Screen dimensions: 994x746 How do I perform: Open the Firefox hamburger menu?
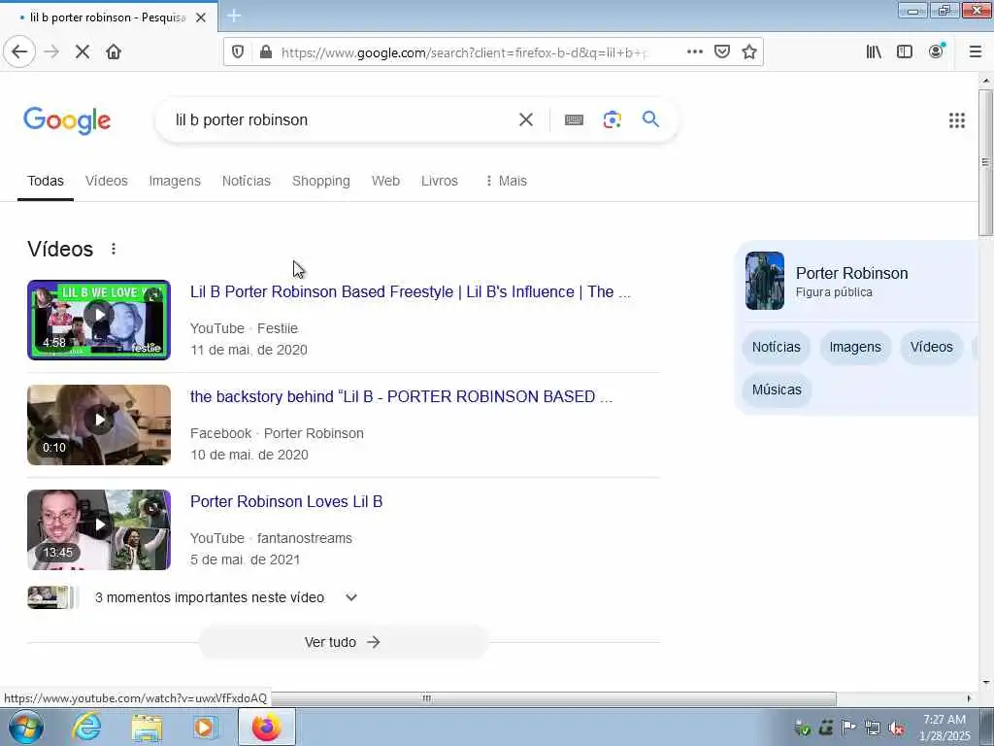(x=976, y=52)
